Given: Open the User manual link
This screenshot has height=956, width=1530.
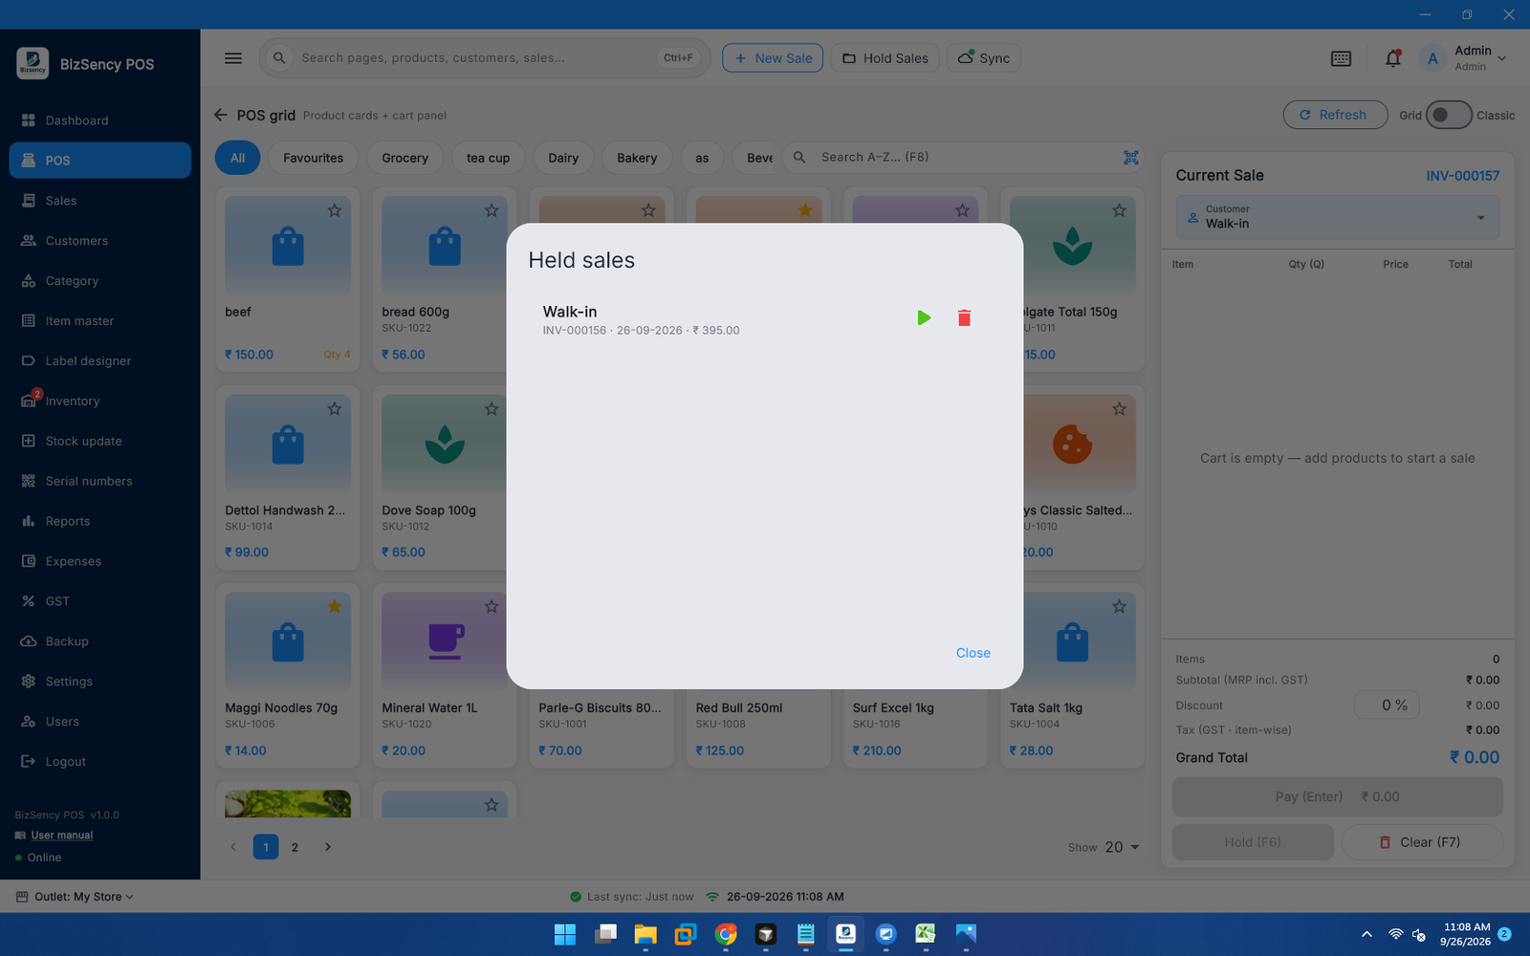Looking at the screenshot, I should pyautogui.click(x=61, y=836).
